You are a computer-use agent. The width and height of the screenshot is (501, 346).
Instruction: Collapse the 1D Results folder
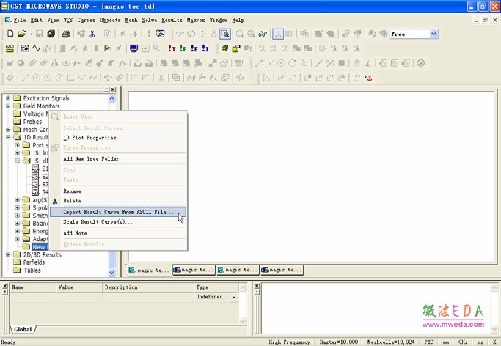(8, 137)
